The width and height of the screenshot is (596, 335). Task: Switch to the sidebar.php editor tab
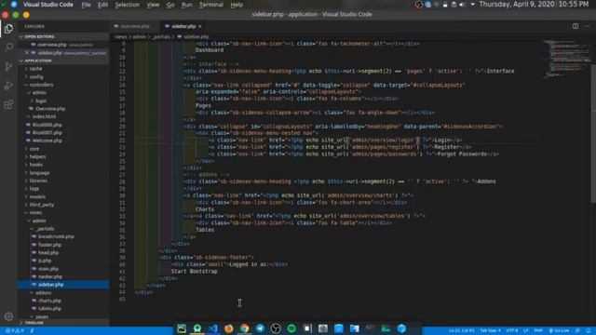click(x=183, y=26)
